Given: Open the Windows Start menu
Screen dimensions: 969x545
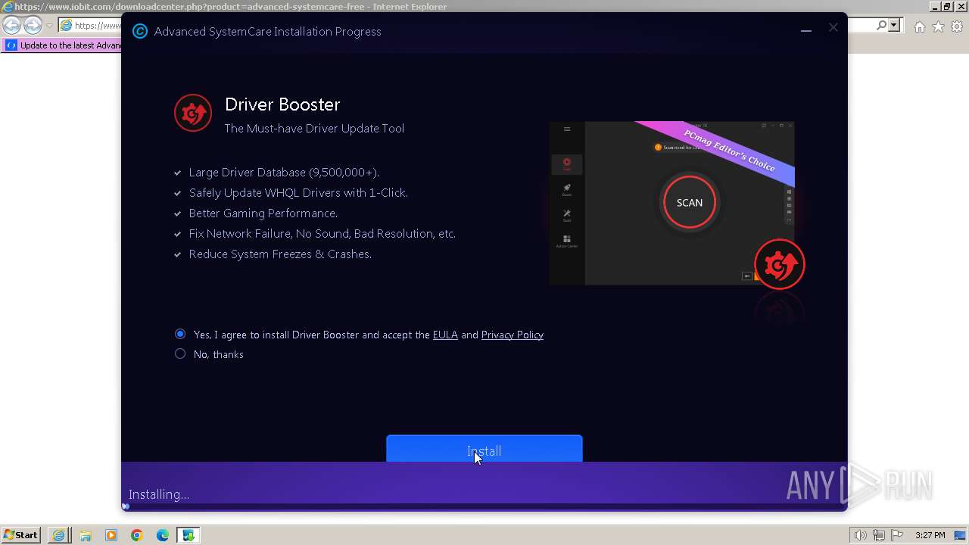Looking at the screenshot, I should 21,535.
